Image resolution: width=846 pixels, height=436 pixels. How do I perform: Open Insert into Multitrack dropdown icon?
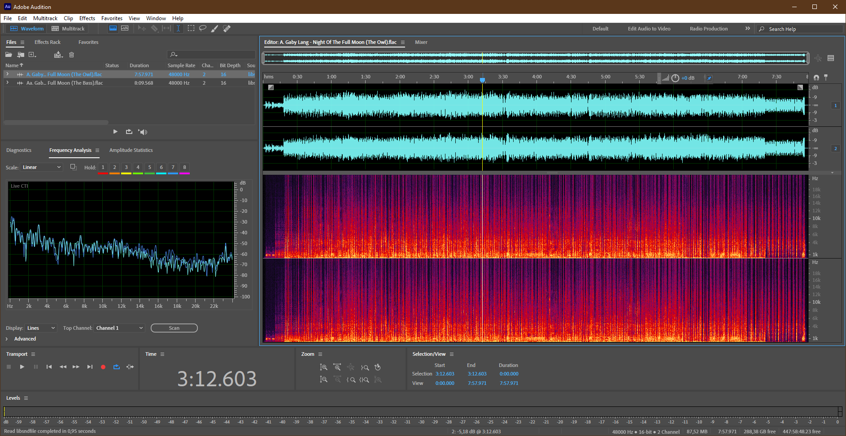tap(58, 55)
